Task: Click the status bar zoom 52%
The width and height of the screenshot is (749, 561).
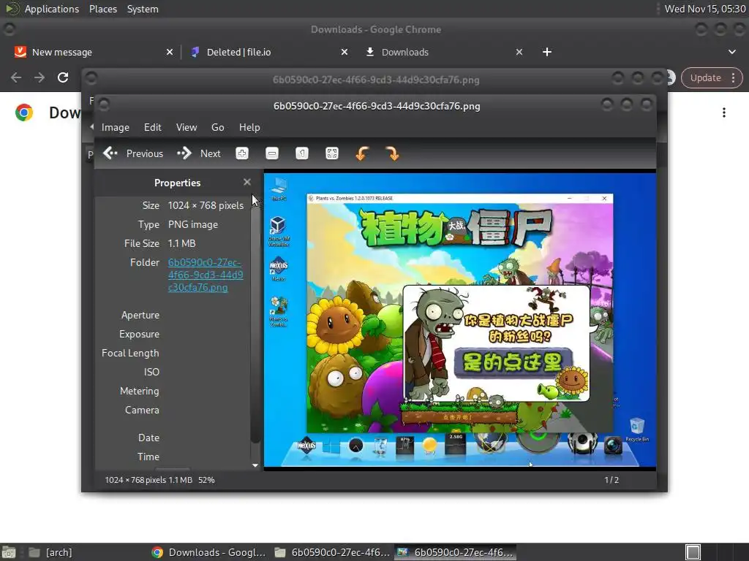Action: click(x=206, y=480)
